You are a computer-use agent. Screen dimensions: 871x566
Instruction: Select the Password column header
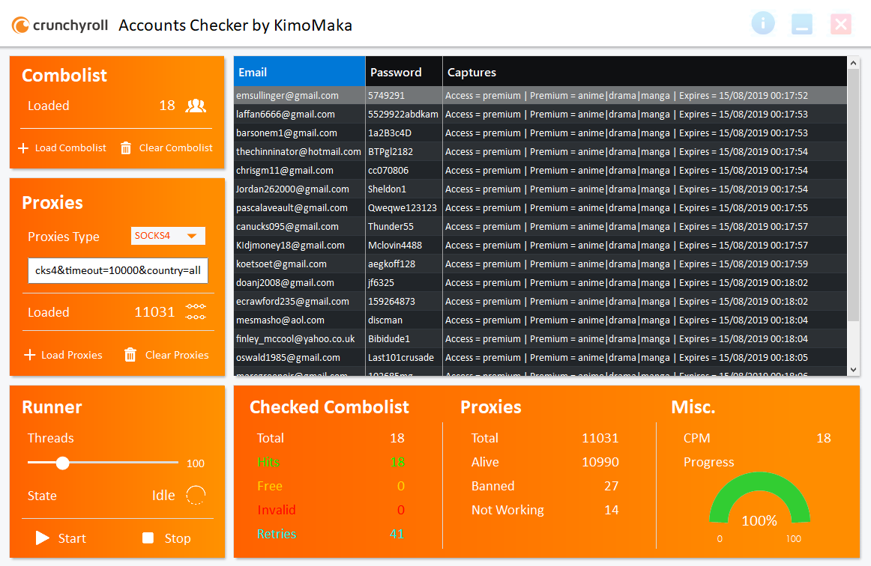click(403, 73)
